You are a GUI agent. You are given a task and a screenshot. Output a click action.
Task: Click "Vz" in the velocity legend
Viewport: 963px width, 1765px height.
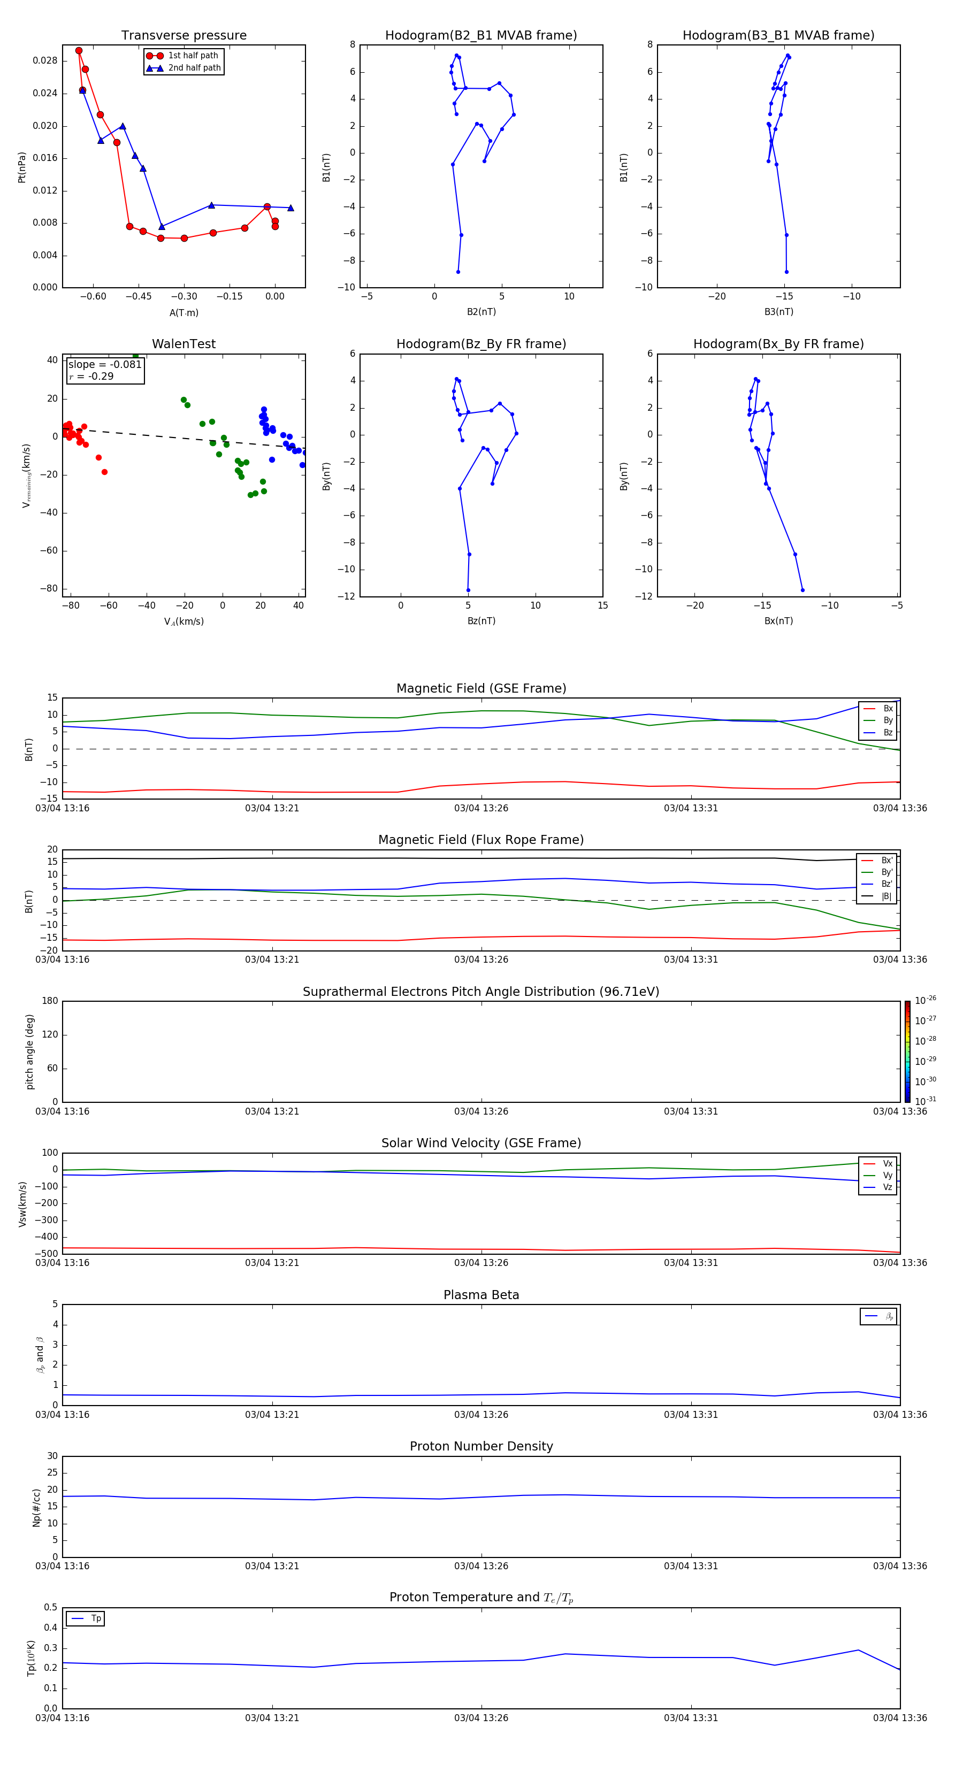coord(888,1187)
